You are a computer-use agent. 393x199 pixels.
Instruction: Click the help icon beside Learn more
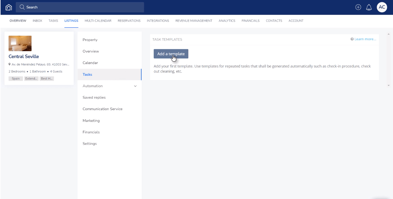click(352, 39)
